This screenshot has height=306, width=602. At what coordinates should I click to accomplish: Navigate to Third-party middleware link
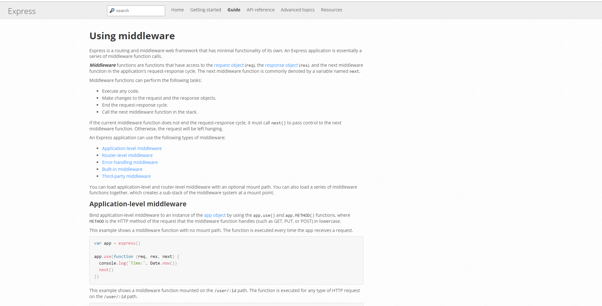click(x=126, y=176)
